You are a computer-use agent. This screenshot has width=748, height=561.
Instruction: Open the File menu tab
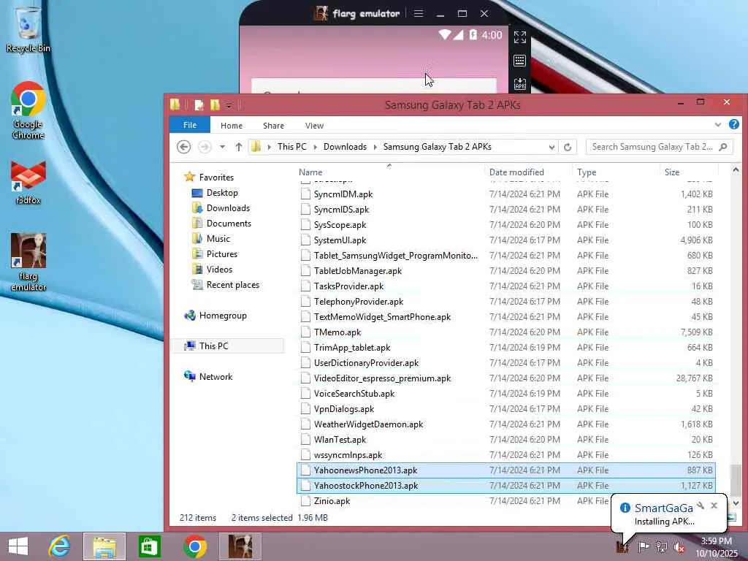click(190, 125)
